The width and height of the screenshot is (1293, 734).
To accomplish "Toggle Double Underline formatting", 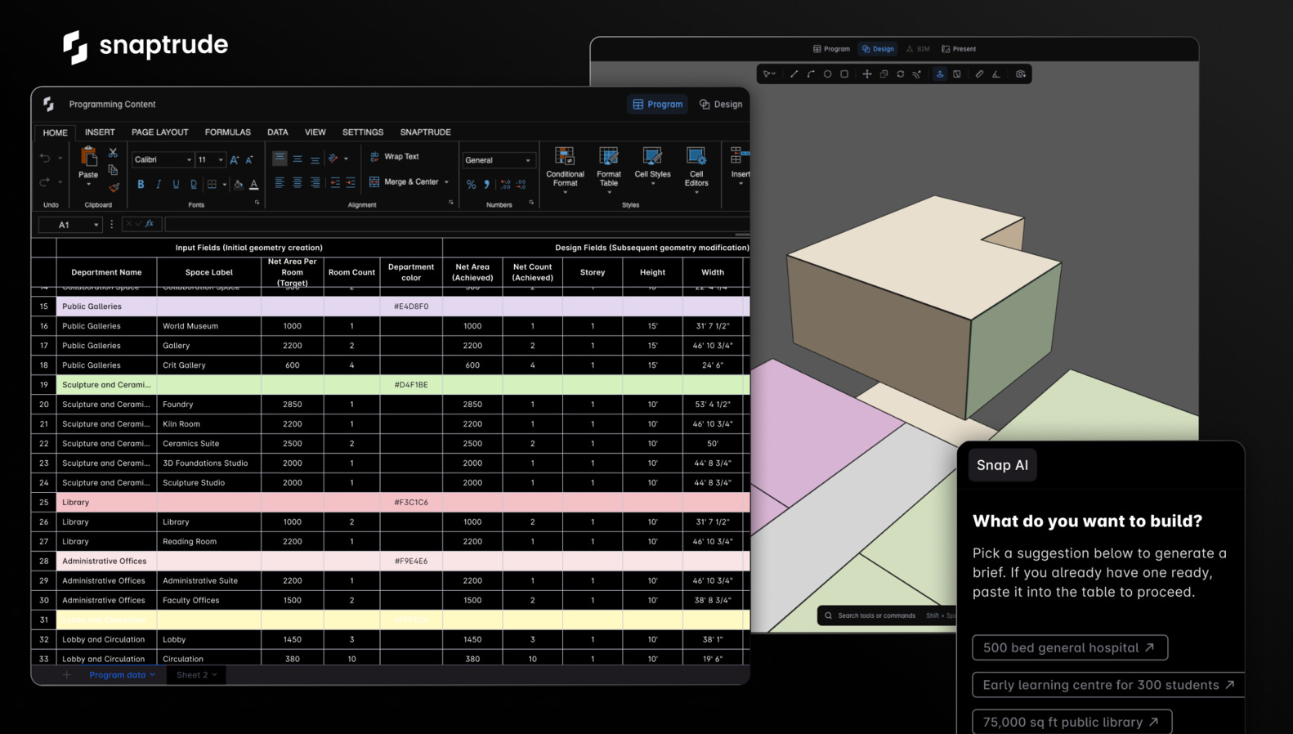I will 194,185.
